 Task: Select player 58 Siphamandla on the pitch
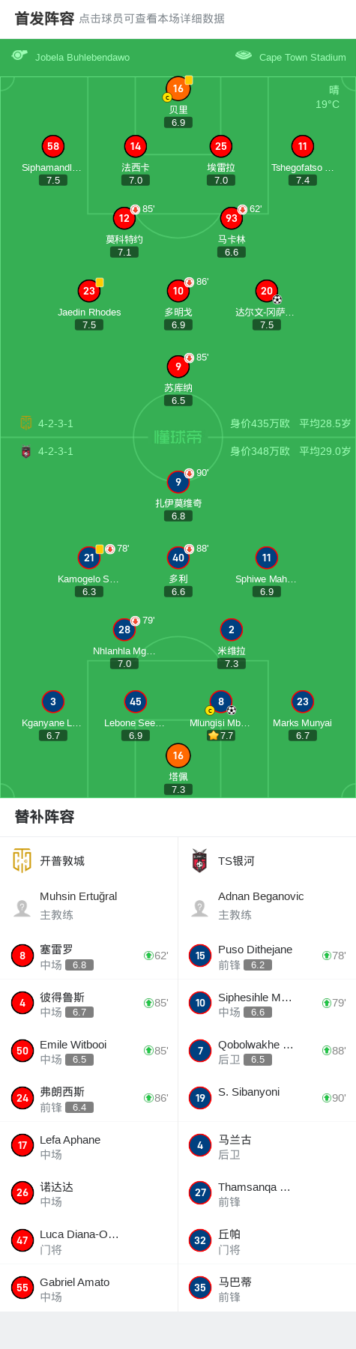[53, 146]
